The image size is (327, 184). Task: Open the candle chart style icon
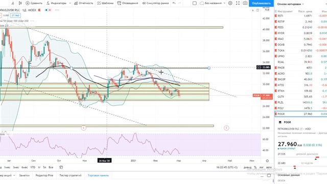click(20, 3)
